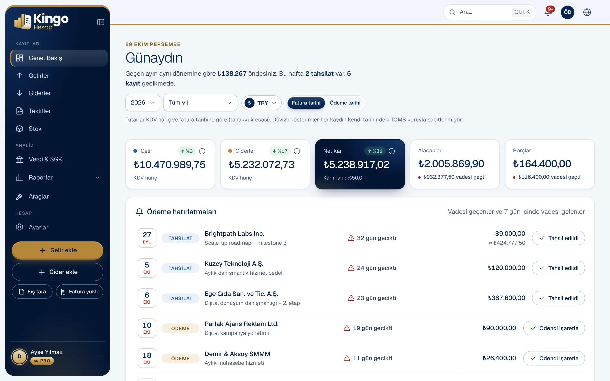Expand the Raporlar menu chevron
Screen dimensions: 610x381
coord(97,177)
